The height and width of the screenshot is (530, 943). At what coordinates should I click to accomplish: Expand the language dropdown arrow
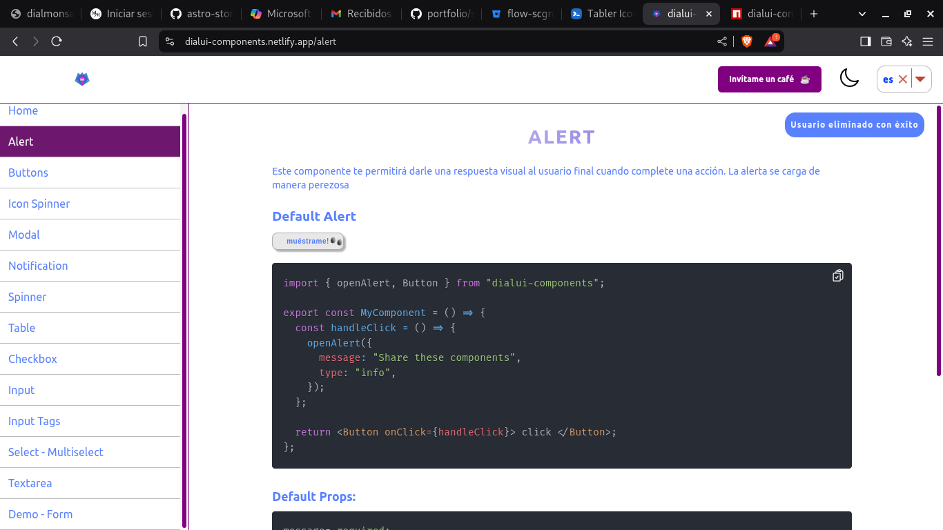(920, 79)
